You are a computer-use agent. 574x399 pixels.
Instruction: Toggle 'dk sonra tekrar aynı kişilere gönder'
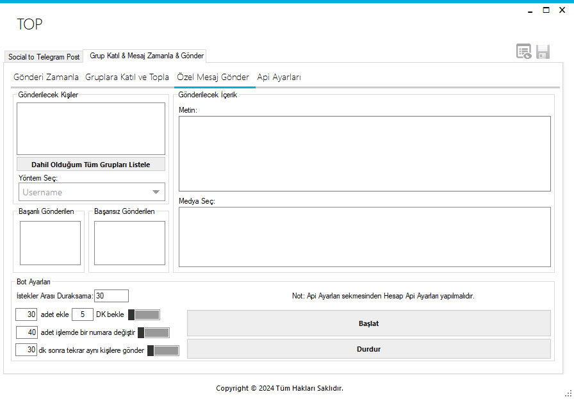[x=163, y=351]
